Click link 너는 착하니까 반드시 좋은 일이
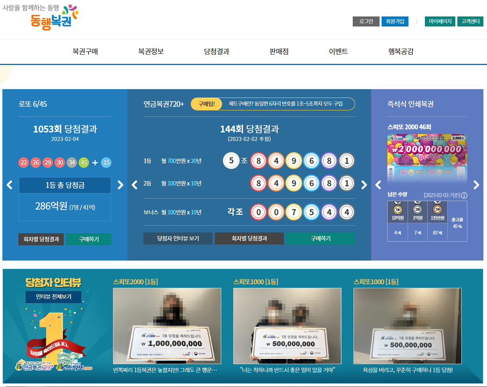The image size is (487, 387). click(287, 370)
